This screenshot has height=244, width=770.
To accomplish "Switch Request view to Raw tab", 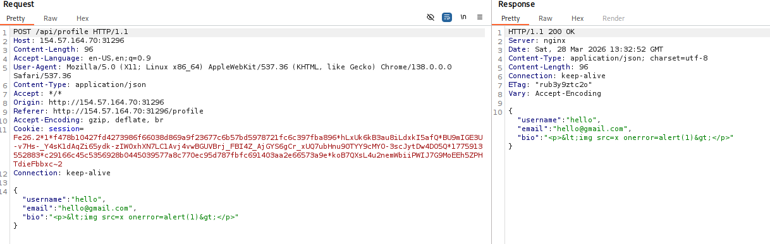I will [51, 19].
